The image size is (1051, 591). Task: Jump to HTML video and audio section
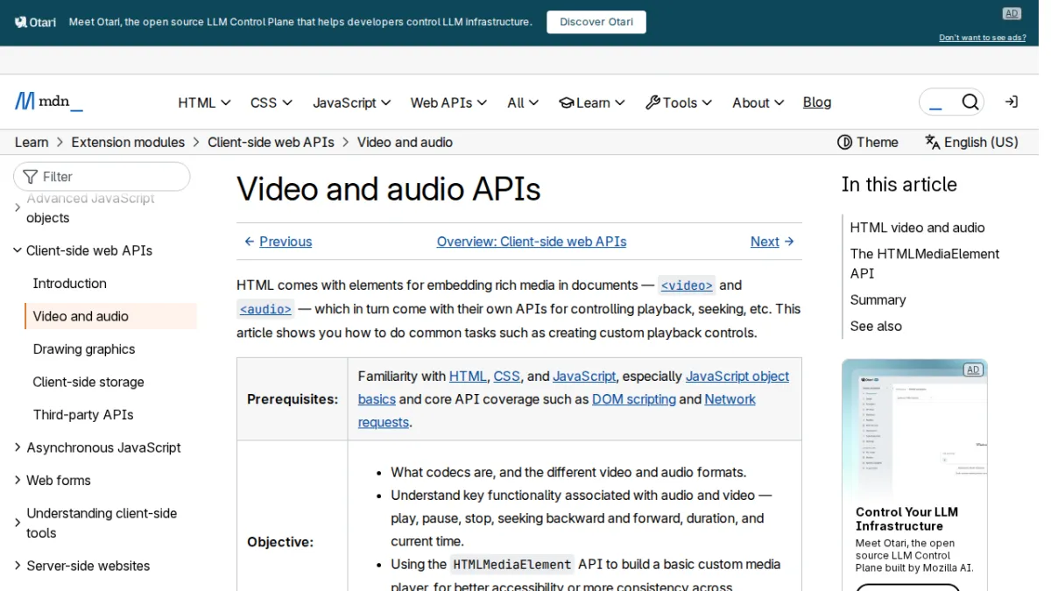pos(917,228)
